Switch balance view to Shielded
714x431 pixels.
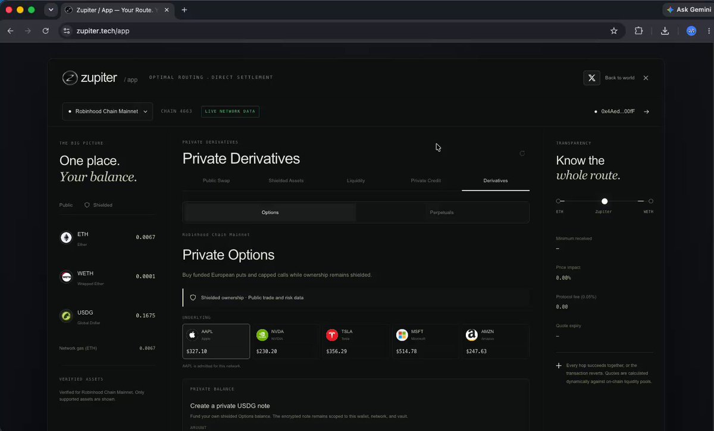(98, 205)
